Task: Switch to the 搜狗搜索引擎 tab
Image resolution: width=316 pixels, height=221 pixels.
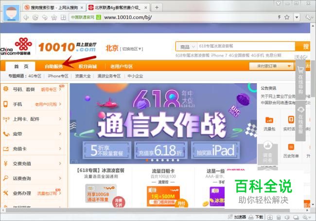Action: [x=54, y=8]
